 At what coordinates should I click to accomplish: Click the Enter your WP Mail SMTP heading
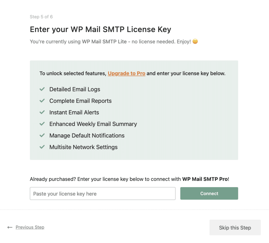point(100,29)
